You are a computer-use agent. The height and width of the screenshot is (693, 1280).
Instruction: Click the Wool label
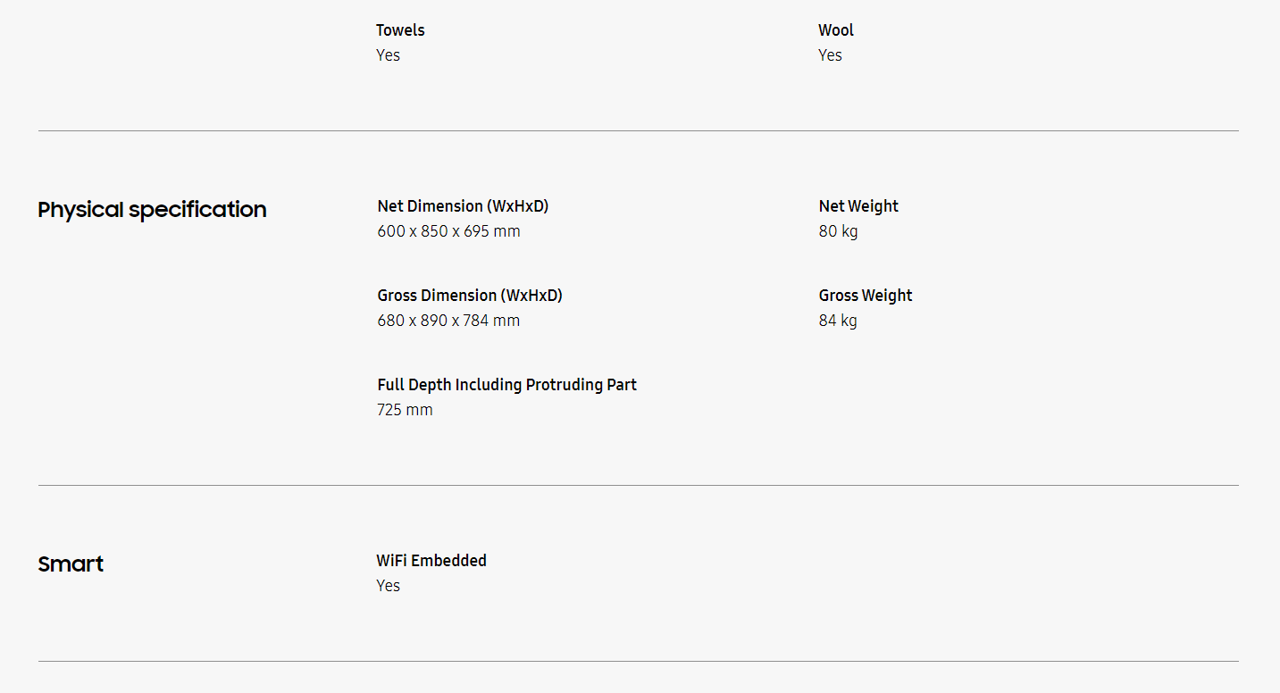pyautogui.click(x=836, y=30)
